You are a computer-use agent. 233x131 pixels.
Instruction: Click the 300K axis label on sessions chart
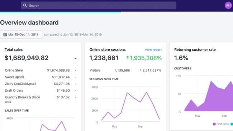coord(95,87)
